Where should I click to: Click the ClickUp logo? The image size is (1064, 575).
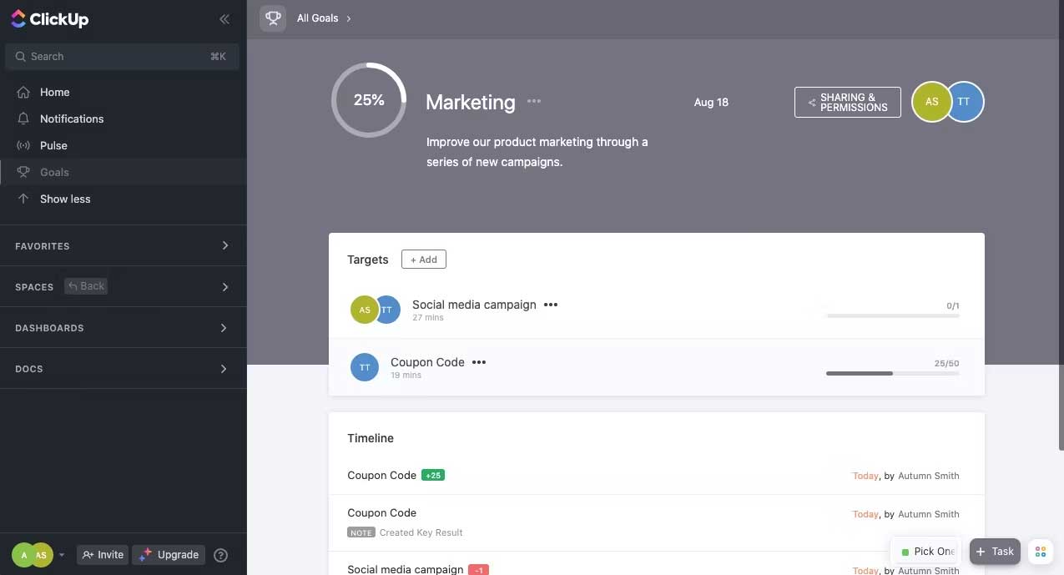pyautogui.click(x=50, y=19)
